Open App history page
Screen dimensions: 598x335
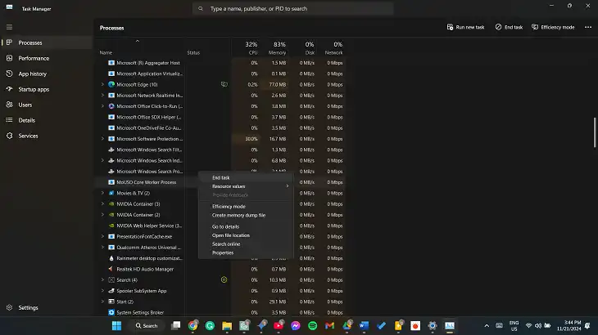[x=33, y=74]
